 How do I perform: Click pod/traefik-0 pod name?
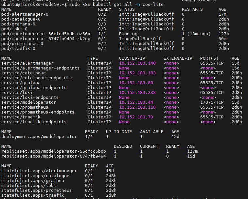pos(18,49)
